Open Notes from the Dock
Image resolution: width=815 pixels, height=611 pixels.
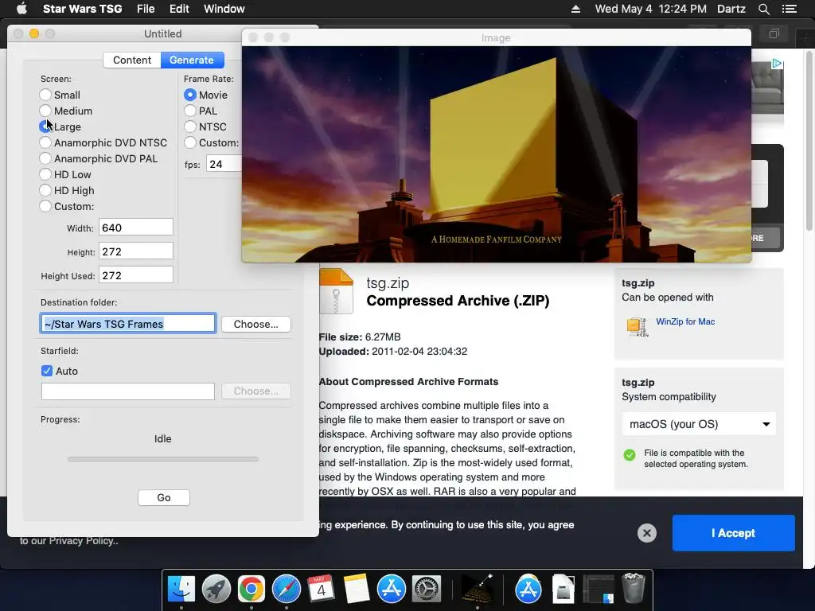pyautogui.click(x=357, y=590)
